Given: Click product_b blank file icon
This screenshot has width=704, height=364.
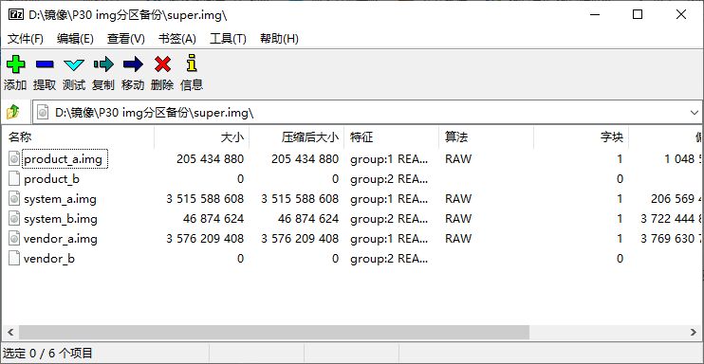Looking at the screenshot, I should point(14,178).
